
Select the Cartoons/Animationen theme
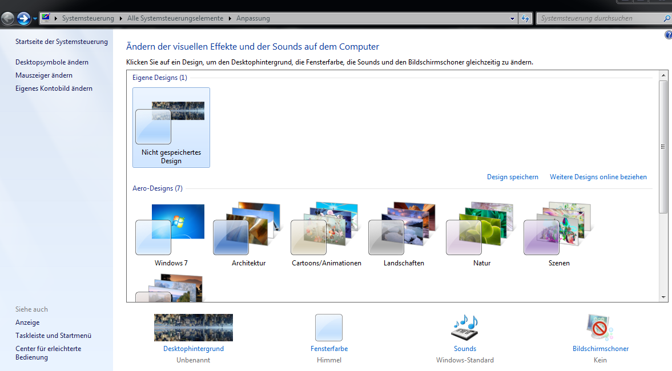click(326, 234)
